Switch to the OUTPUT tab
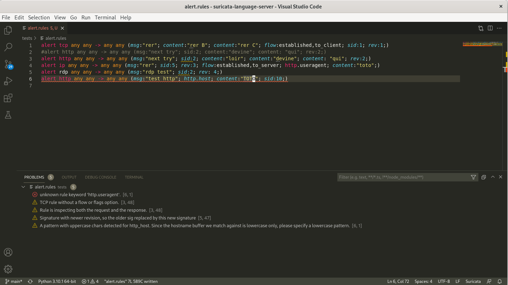Image resolution: width=508 pixels, height=285 pixels. (69, 177)
